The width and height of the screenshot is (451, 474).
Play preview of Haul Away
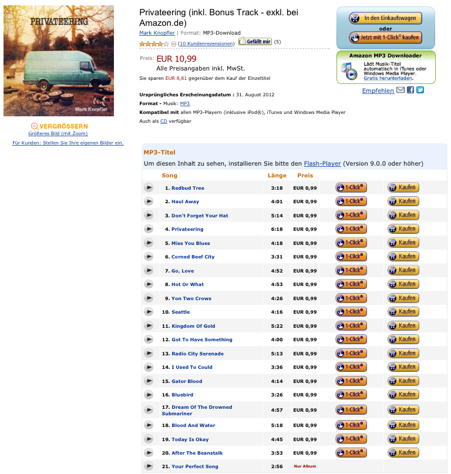click(149, 201)
